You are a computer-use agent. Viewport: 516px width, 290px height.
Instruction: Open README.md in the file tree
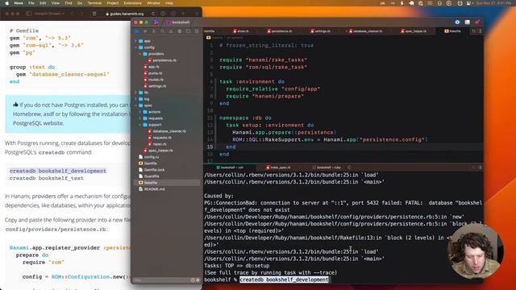(x=152, y=189)
